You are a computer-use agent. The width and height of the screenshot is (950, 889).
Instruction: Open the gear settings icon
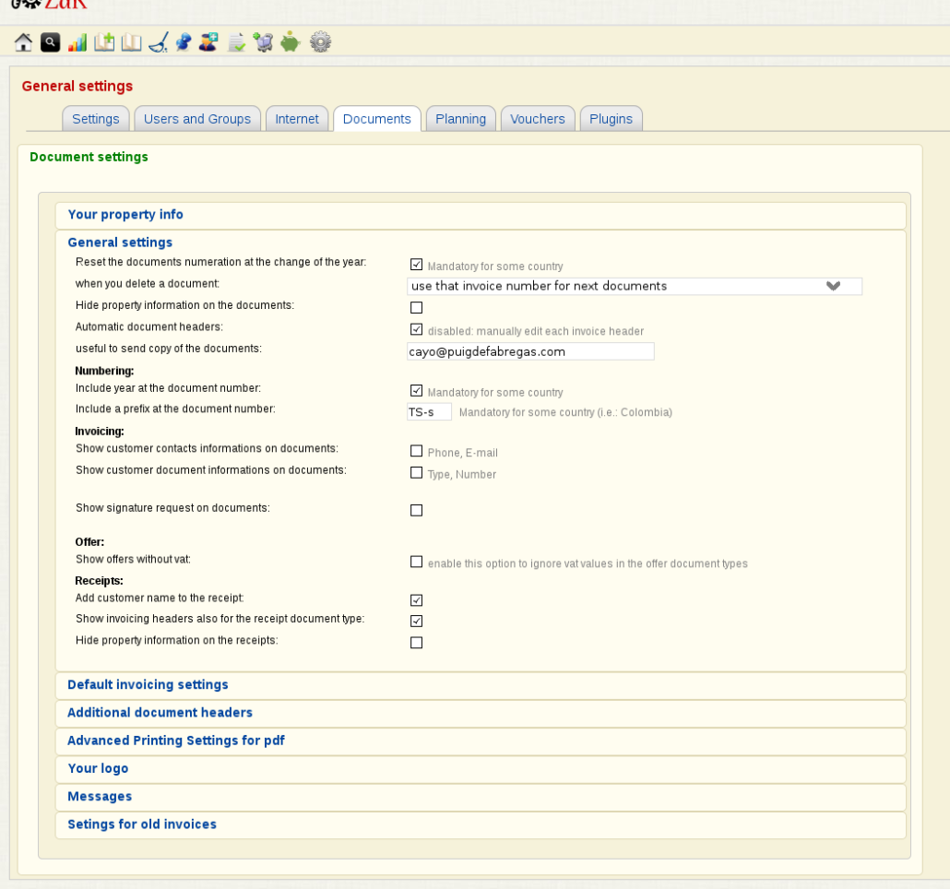(319, 41)
